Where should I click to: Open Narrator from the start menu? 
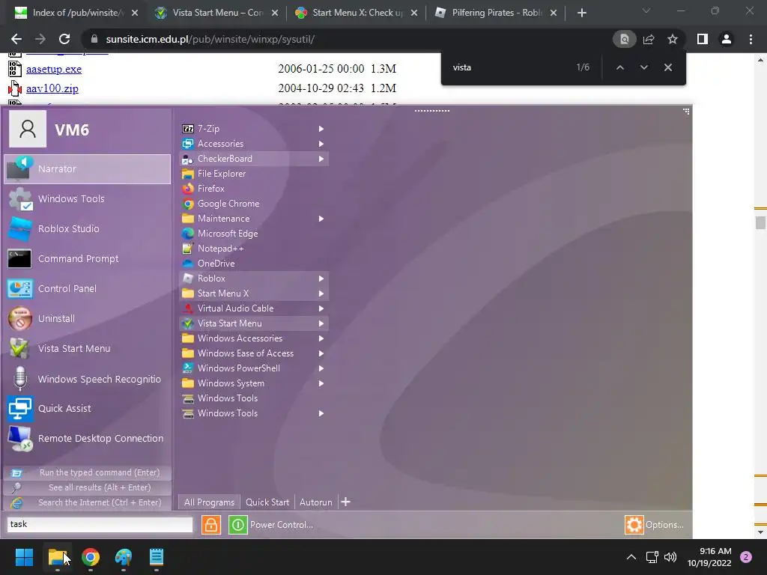[87, 169]
